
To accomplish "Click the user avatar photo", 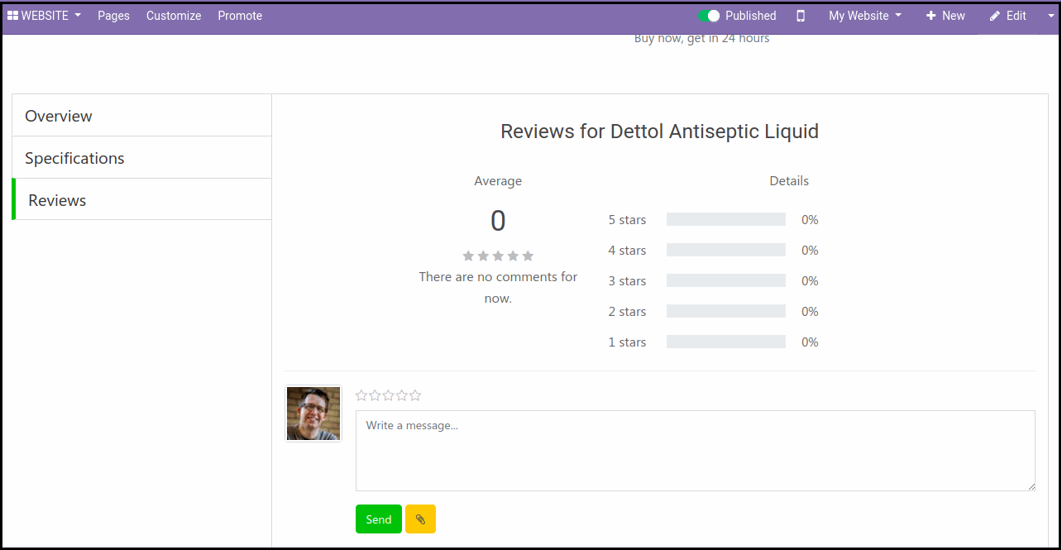I will coord(313,414).
